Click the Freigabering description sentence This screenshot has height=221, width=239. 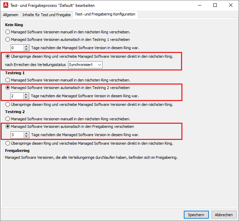click(x=91, y=157)
